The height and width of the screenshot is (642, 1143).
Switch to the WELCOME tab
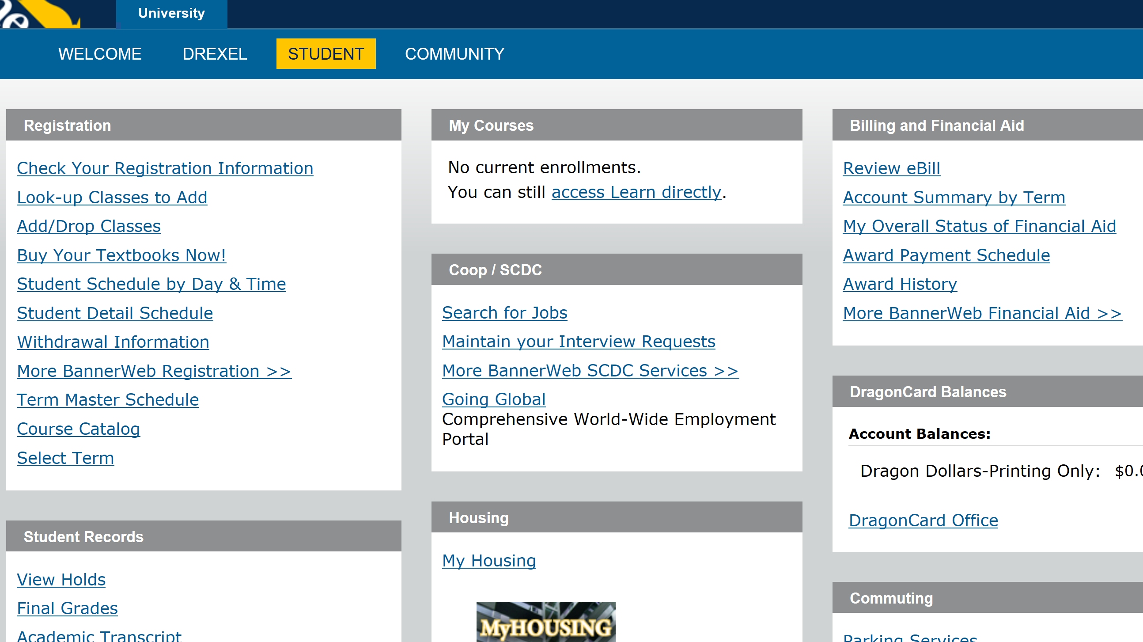(100, 54)
